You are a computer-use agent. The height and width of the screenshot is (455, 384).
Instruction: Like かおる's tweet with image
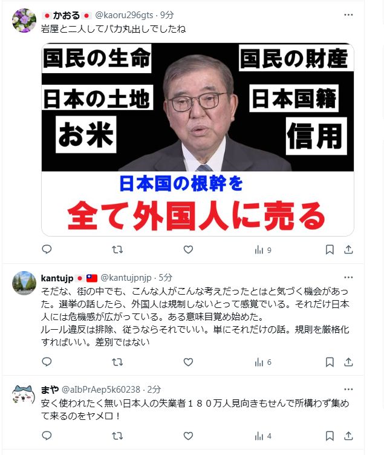click(x=188, y=249)
